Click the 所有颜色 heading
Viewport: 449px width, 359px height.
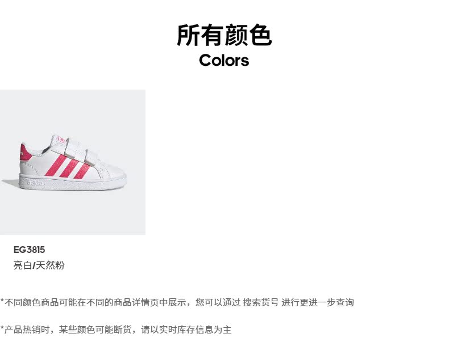224,35
